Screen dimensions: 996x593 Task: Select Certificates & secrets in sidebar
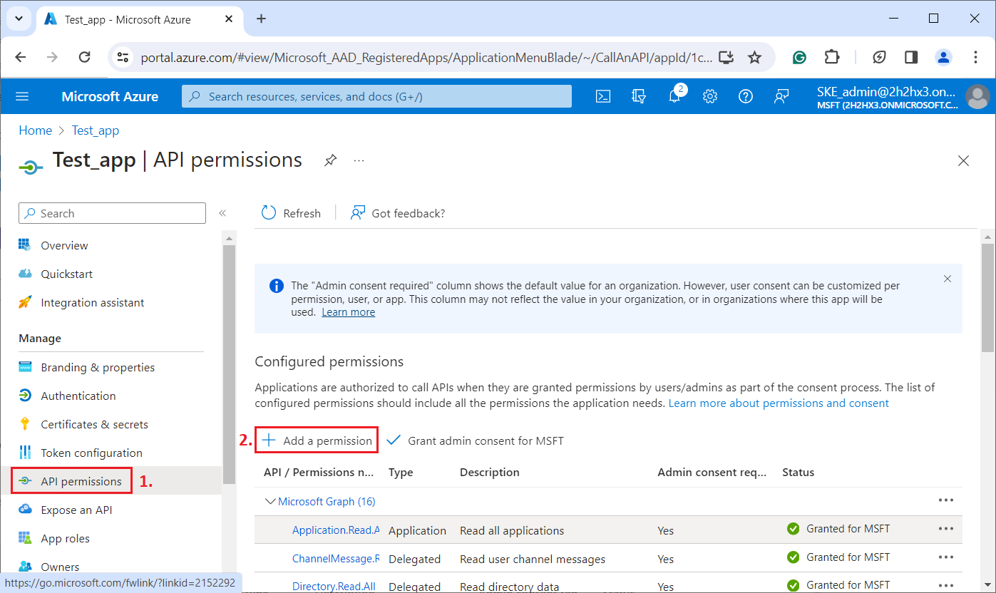tap(94, 424)
